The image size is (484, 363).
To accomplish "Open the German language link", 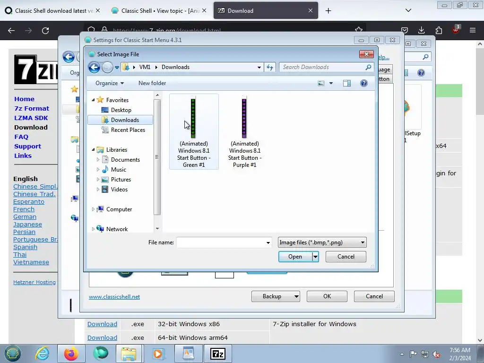I will (x=25, y=216).
